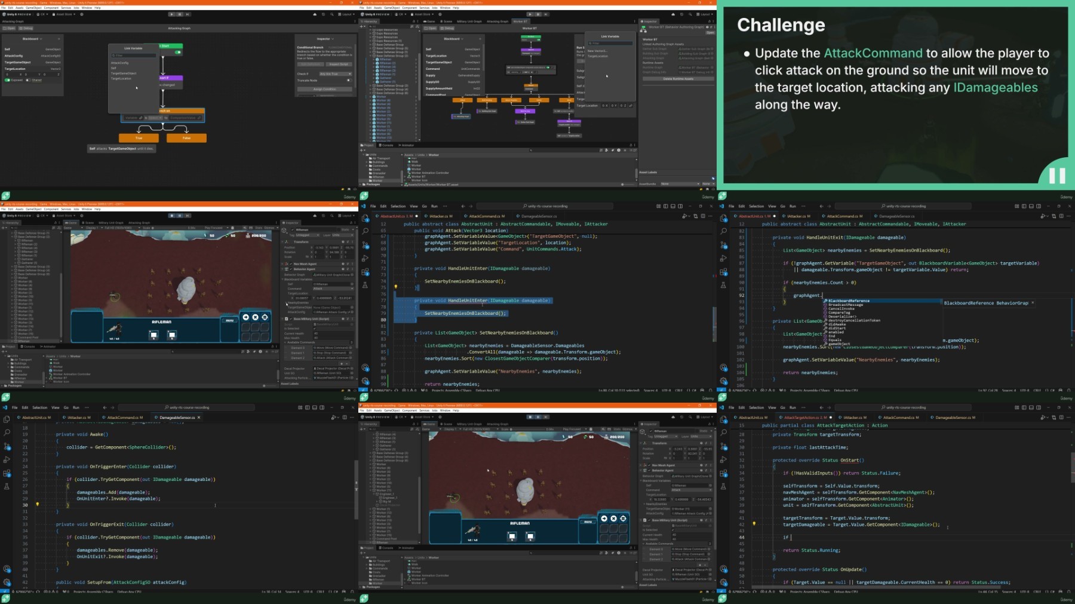Screen dimensions: 1075x604
Task: Open Extensions in VS Code window with HandleUnitEnter selected
Action: [365, 272]
